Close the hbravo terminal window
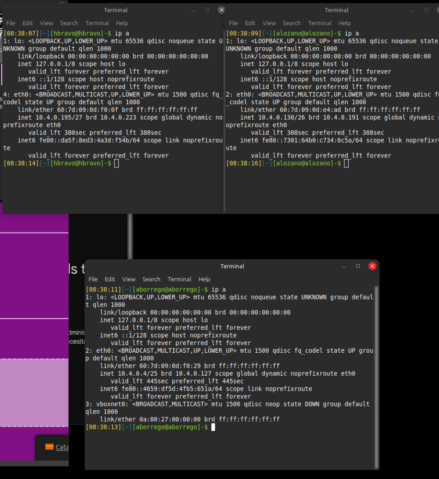This screenshot has height=479, width=439. pyautogui.click(x=221, y=10)
